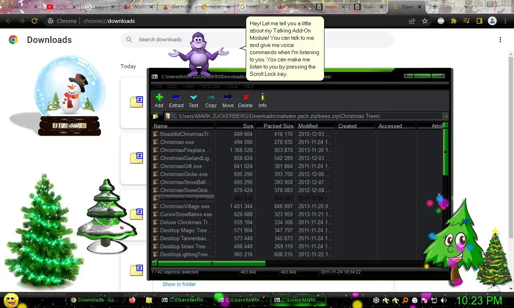Switch to the Google 'easy' tab
Viewport: 514px width, 308px height.
point(99,7)
